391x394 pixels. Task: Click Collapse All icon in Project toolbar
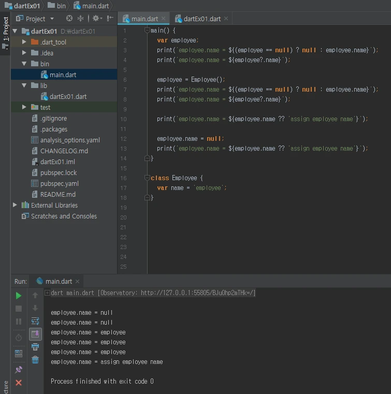(81, 19)
